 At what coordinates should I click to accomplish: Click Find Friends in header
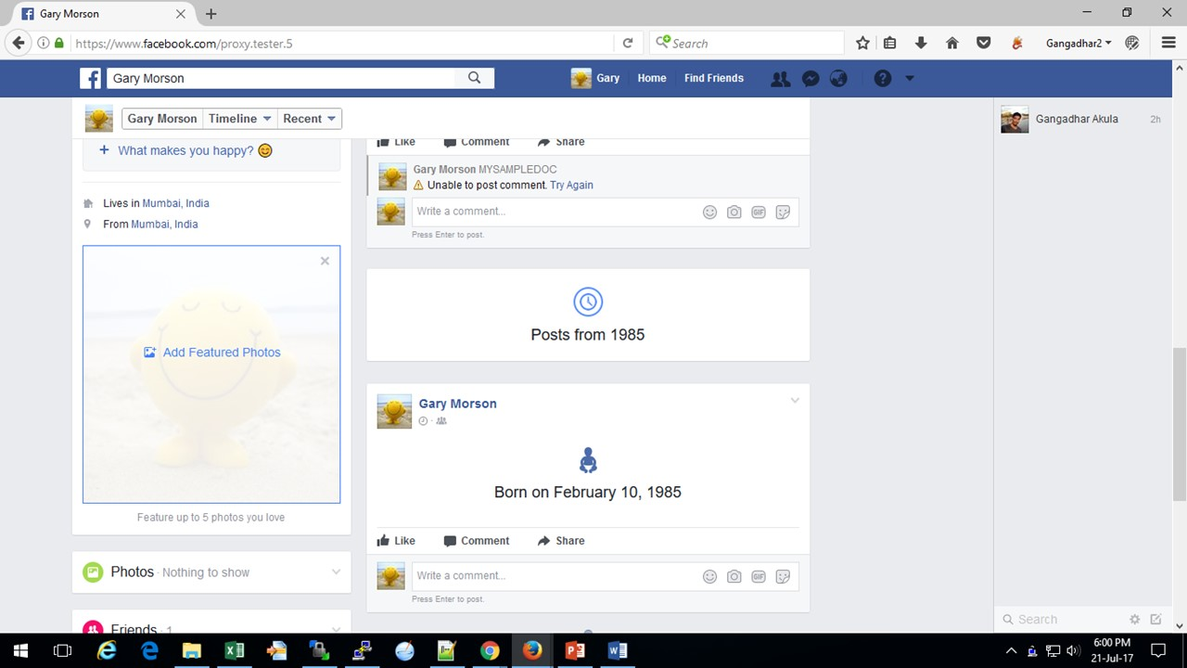click(x=714, y=78)
